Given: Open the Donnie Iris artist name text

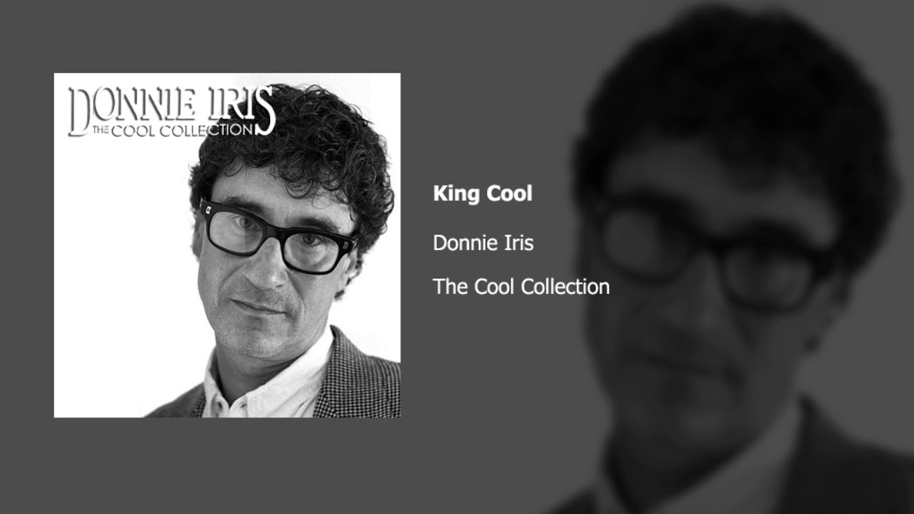Looking at the screenshot, I should tap(483, 243).
